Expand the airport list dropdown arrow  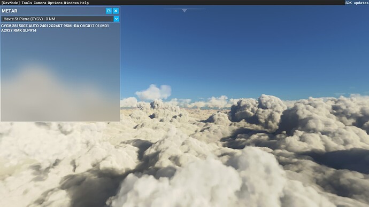click(x=116, y=19)
